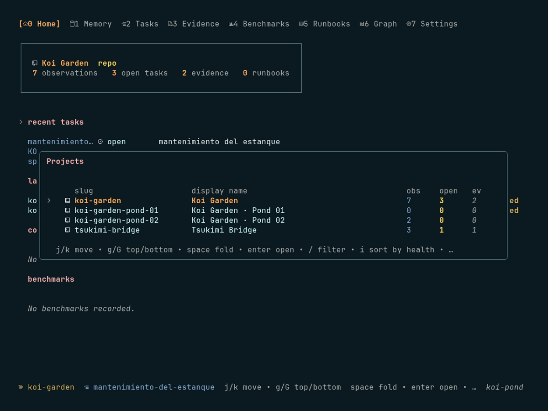Screen dimensions: 548x411
Task: Click display name Tsukimi Bridge
Action: [x=224, y=230]
